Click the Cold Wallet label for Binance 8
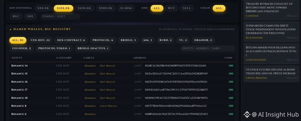This screenshot has width=301, height=121. tap(108, 106)
